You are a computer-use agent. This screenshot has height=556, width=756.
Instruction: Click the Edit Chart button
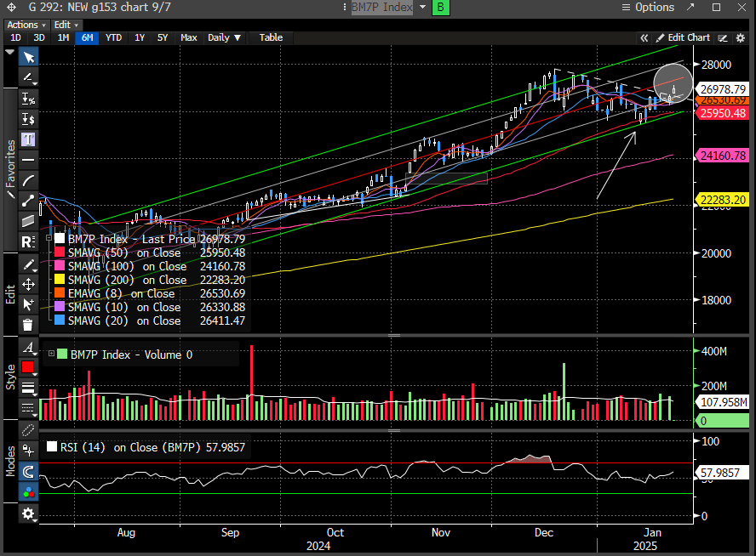(683, 37)
